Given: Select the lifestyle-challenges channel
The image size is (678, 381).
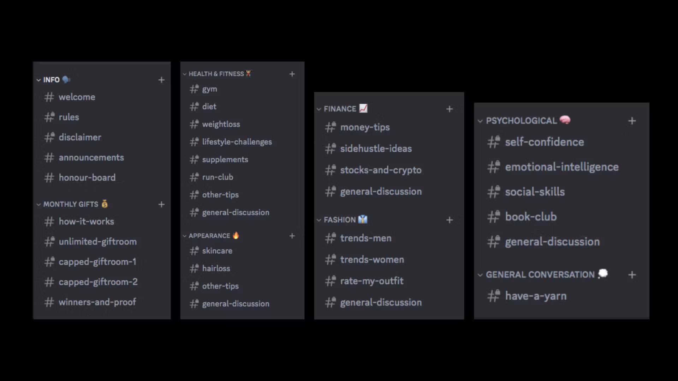Looking at the screenshot, I should pos(237,142).
